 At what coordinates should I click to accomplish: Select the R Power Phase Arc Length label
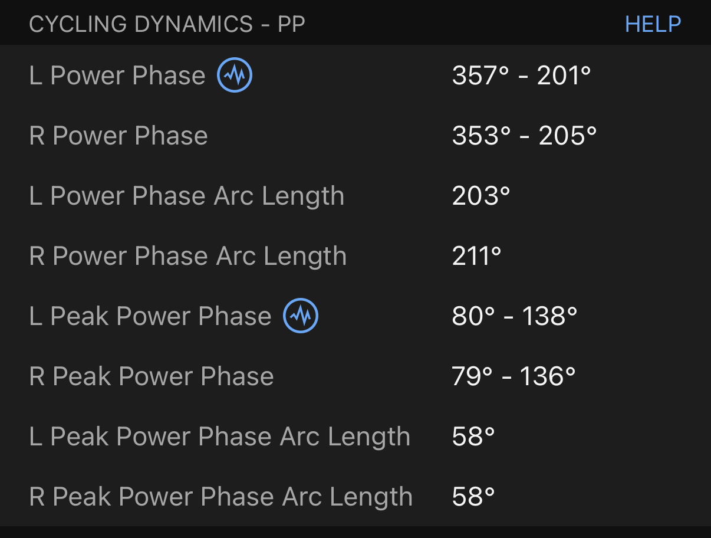point(187,256)
